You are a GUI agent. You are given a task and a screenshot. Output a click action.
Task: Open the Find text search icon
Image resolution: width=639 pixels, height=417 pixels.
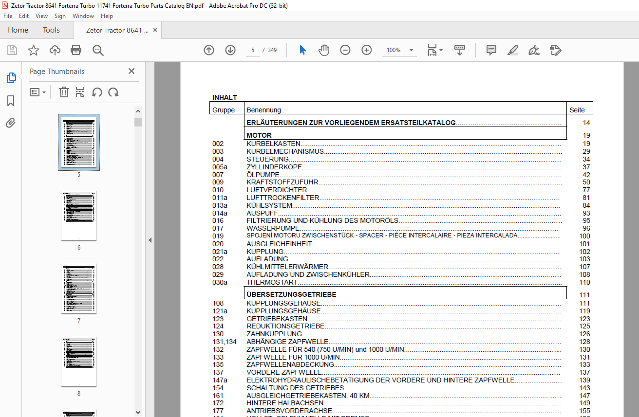point(98,50)
